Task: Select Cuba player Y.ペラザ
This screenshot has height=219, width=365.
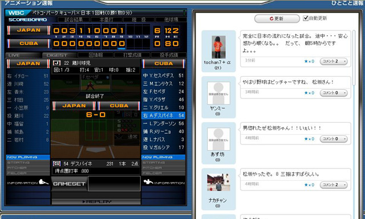Action: pos(164,100)
